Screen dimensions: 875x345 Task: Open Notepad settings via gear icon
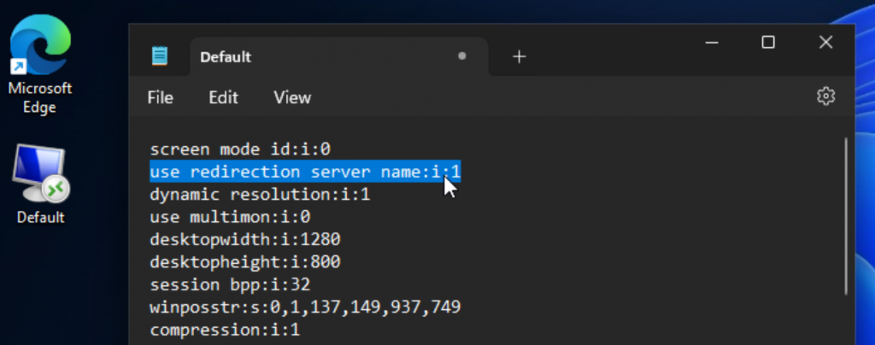[x=825, y=96]
